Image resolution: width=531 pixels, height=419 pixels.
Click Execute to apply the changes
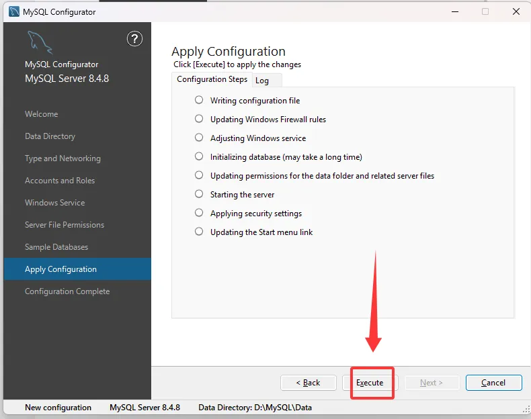[370, 383]
